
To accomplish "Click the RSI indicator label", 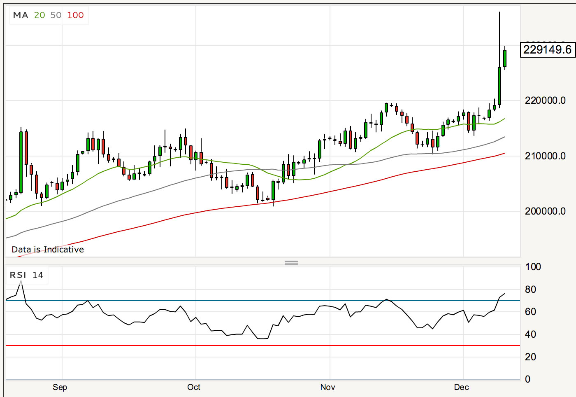I will [x=18, y=275].
